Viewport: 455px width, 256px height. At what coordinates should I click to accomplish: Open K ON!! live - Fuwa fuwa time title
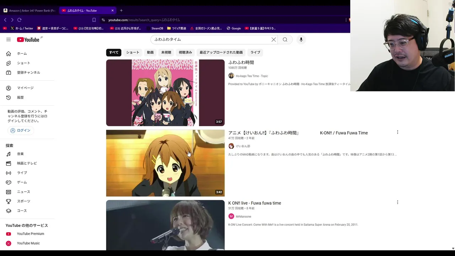click(255, 203)
